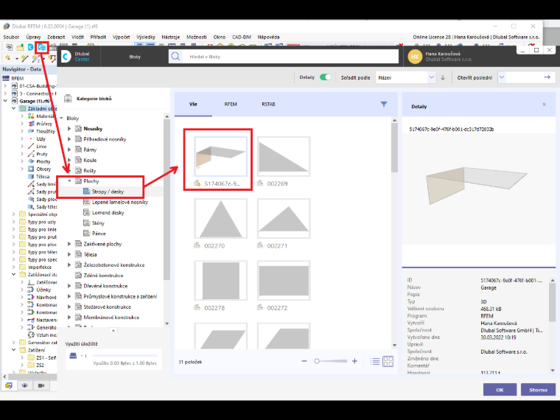Switch to grid tile view icon

[388, 362]
